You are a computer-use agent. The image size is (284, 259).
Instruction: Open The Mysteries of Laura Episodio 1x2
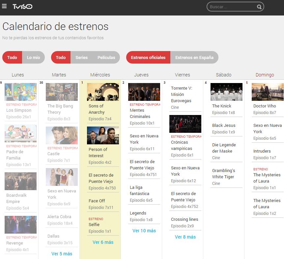click(267, 204)
